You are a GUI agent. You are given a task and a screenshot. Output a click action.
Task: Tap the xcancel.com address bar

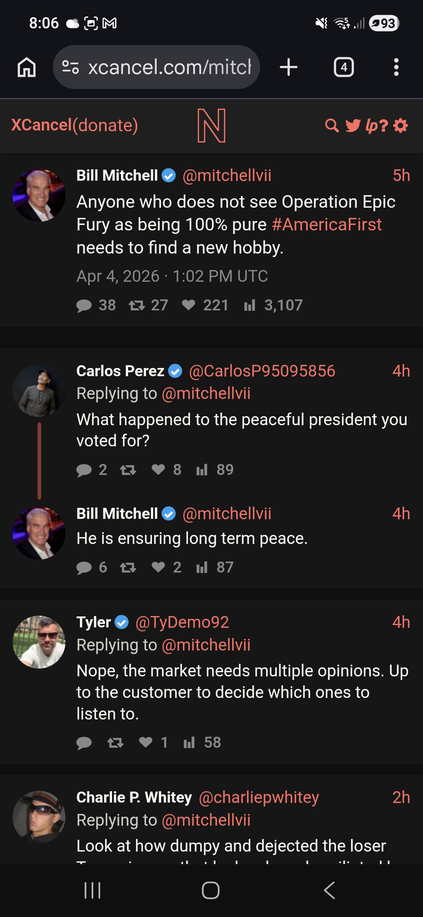168,67
